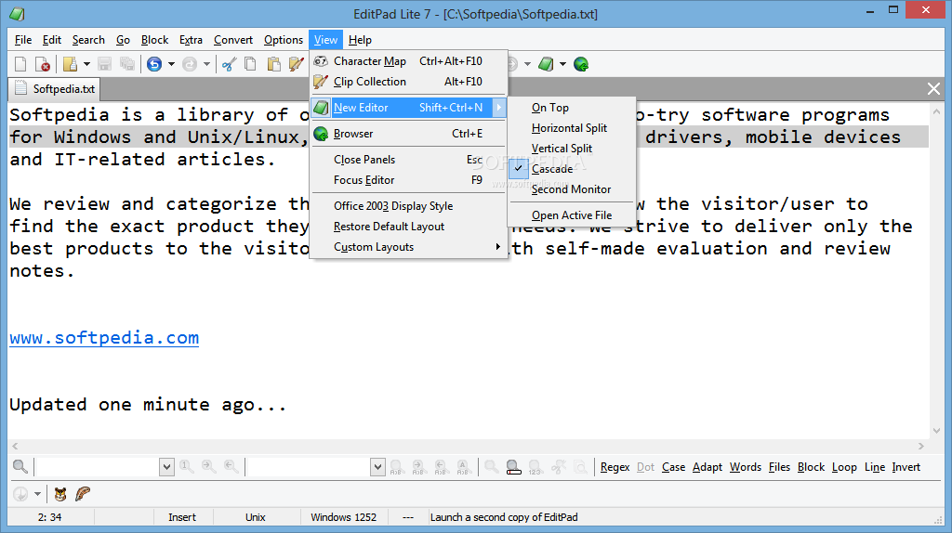Open the Help menu
Image resolution: width=952 pixels, height=533 pixels.
coord(360,40)
